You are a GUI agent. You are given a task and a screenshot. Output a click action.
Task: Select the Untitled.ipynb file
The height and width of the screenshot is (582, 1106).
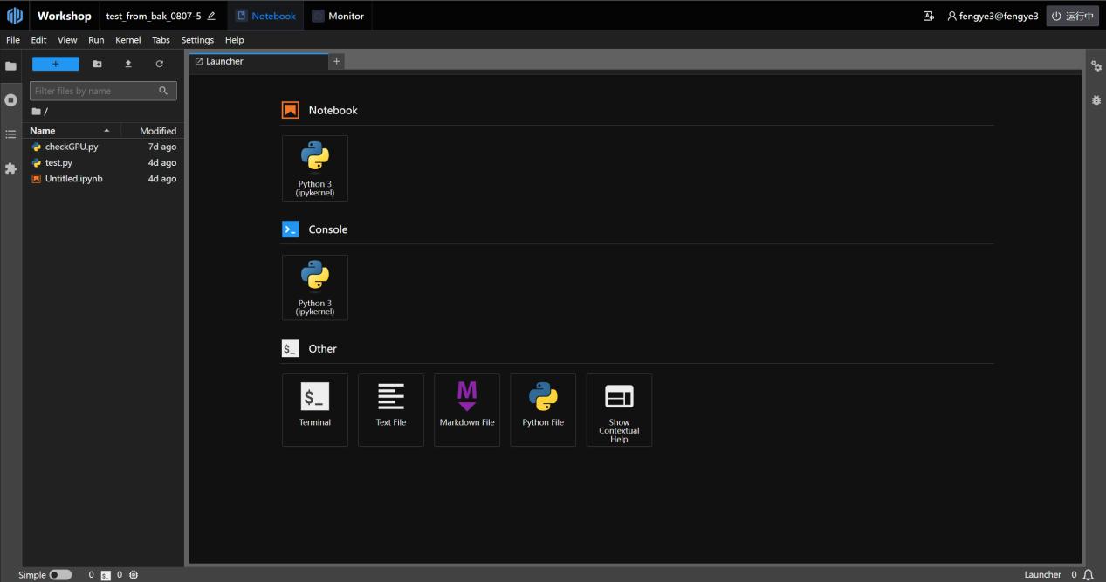pyautogui.click(x=103, y=179)
